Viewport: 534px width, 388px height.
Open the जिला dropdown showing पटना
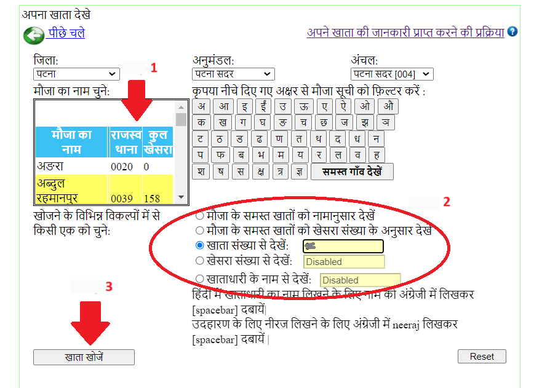point(76,74)
